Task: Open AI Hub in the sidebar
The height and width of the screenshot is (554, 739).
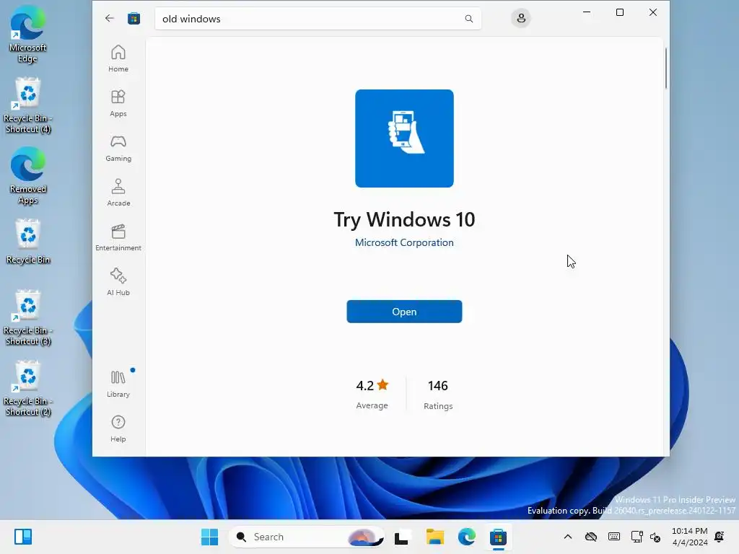Action: [x=118, y=282]
